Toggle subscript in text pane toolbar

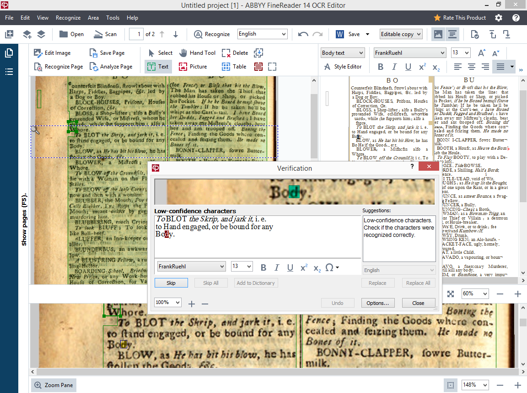click(436, 67)
